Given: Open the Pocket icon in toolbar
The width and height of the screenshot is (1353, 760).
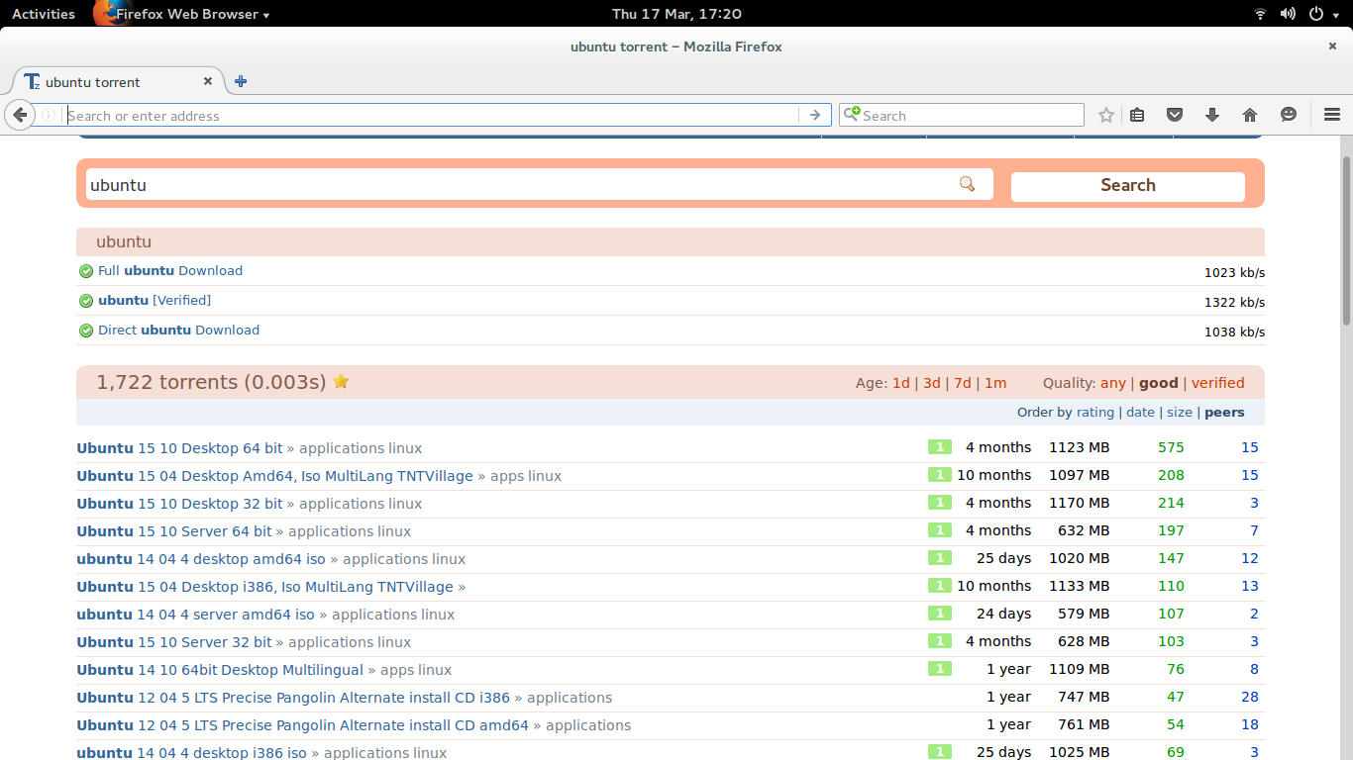Looking at the screenshot, I should point(1174,115).
